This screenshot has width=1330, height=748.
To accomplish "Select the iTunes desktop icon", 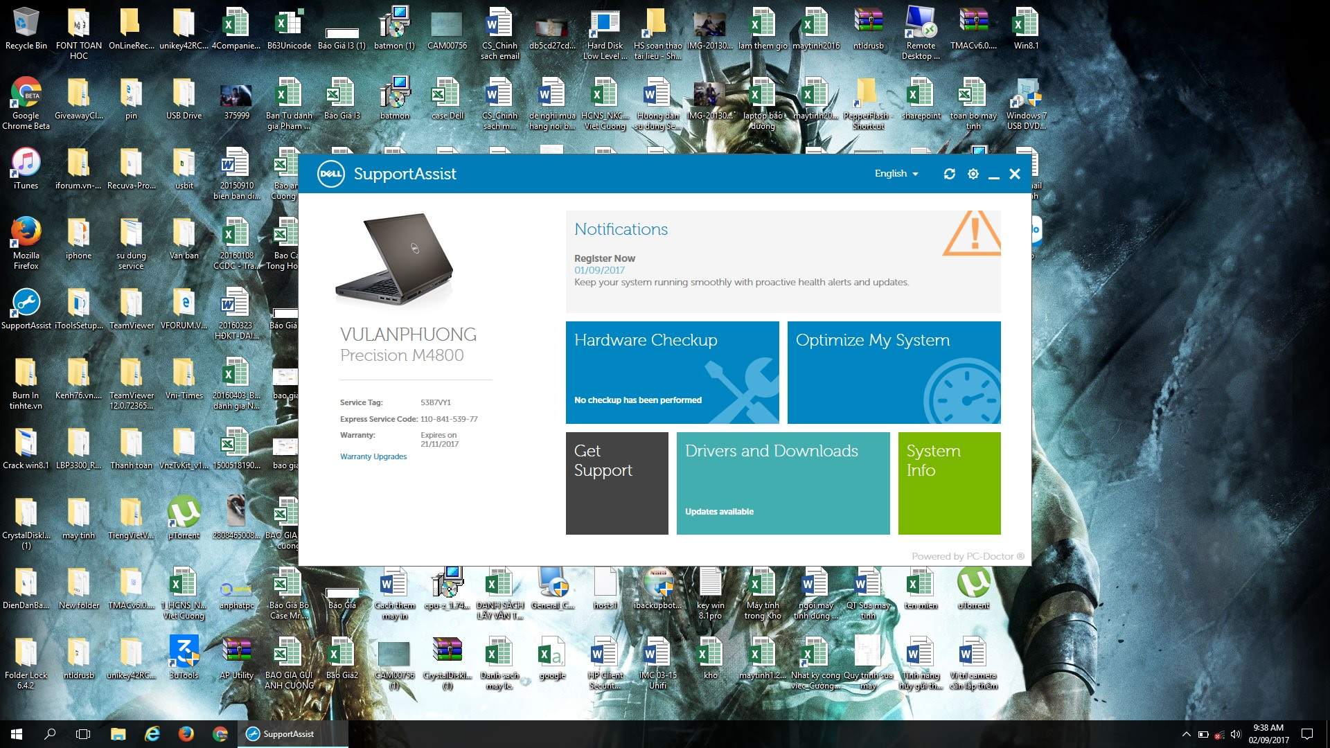I will (x=26, y=169).
